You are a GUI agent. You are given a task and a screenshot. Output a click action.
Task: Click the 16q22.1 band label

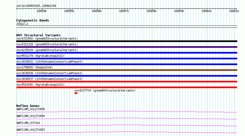22,24
